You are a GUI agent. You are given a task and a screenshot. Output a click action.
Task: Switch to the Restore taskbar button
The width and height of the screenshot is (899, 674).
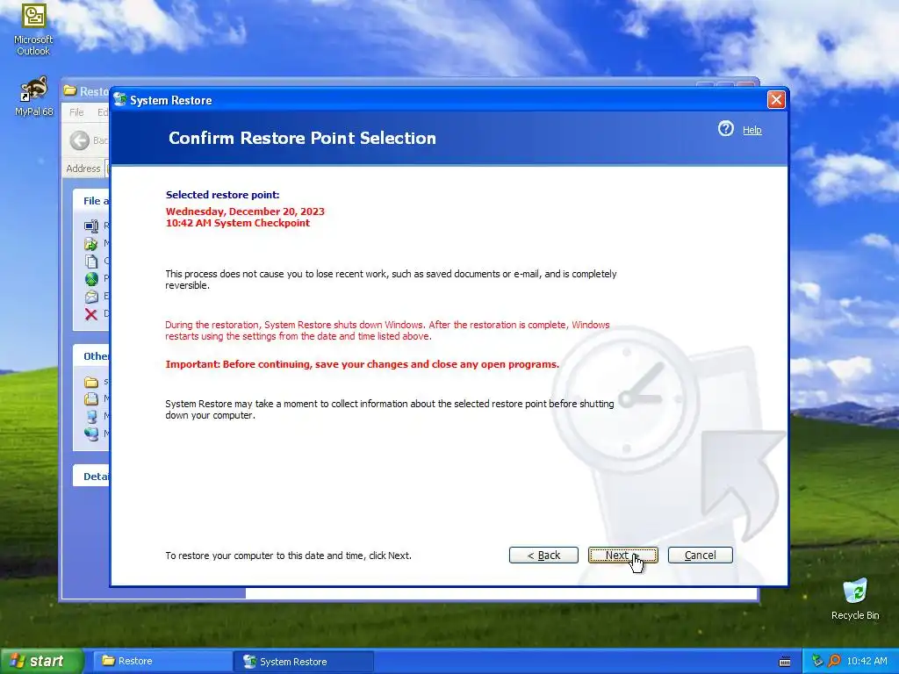pyautogui.click(x=162, y=661)
